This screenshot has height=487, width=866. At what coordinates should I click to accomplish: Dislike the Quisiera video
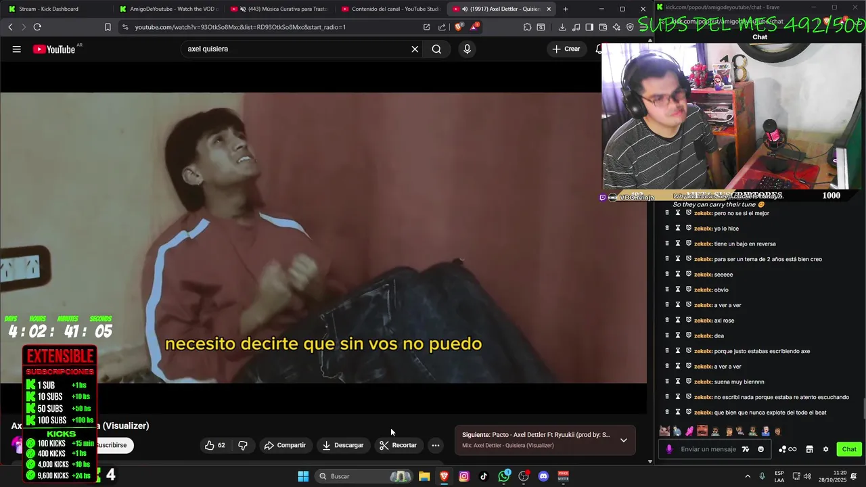(x=243, y=445)
